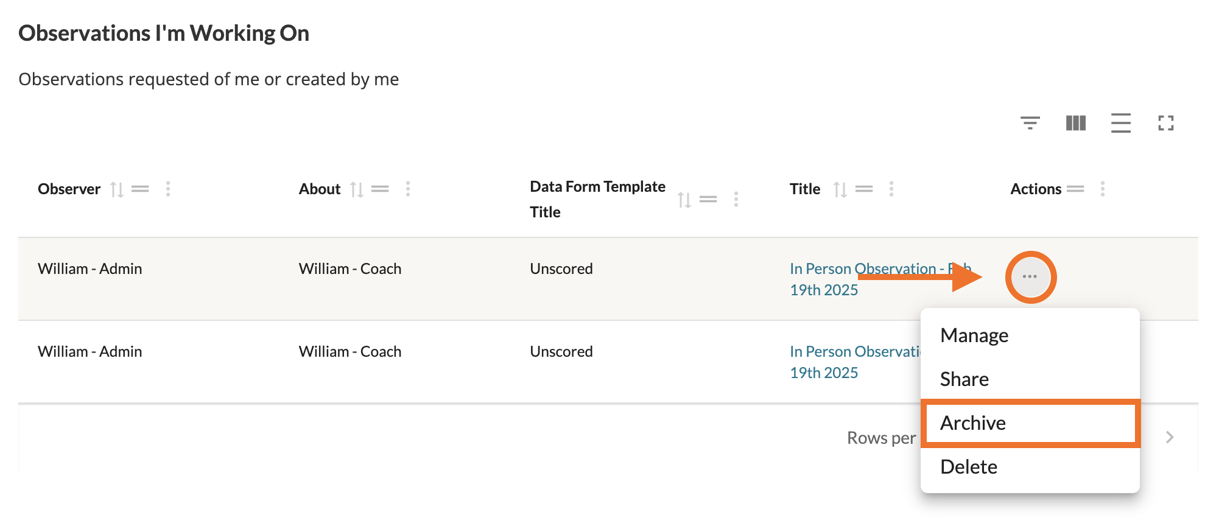Sort by Data Form Template Title
This screenshot has width=1219, height=526.
coord(684,200)
